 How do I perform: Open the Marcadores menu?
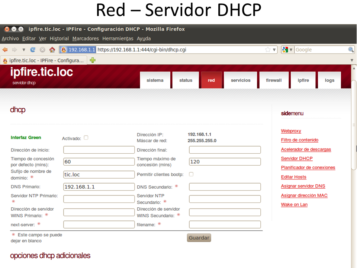[86, 38]
